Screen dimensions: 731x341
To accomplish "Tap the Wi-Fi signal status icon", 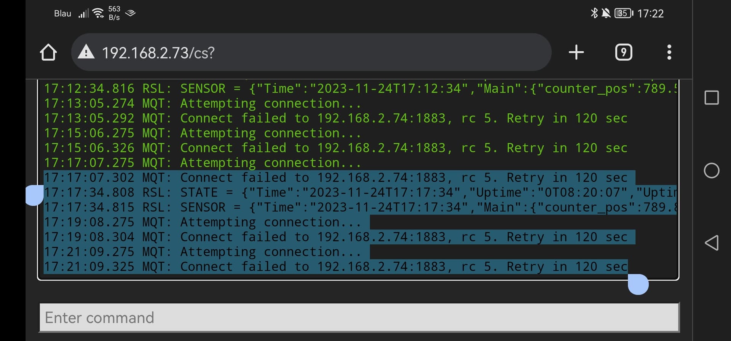I will pos(99,13).
